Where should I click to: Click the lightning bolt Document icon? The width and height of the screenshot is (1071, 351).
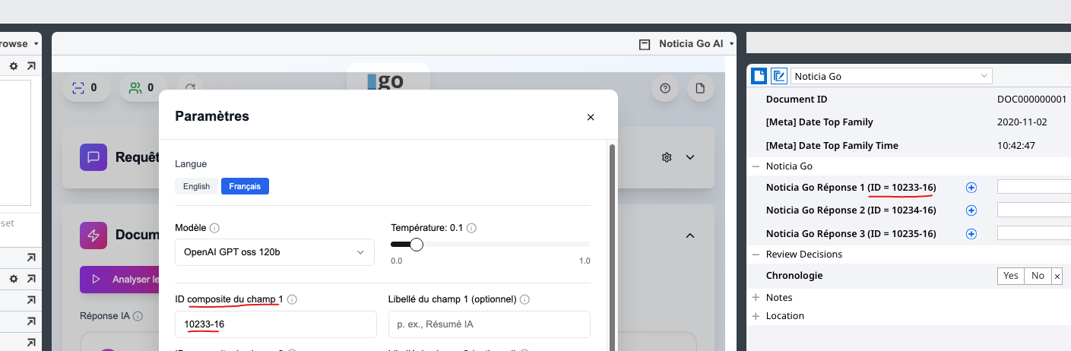(x=93, y=236)
